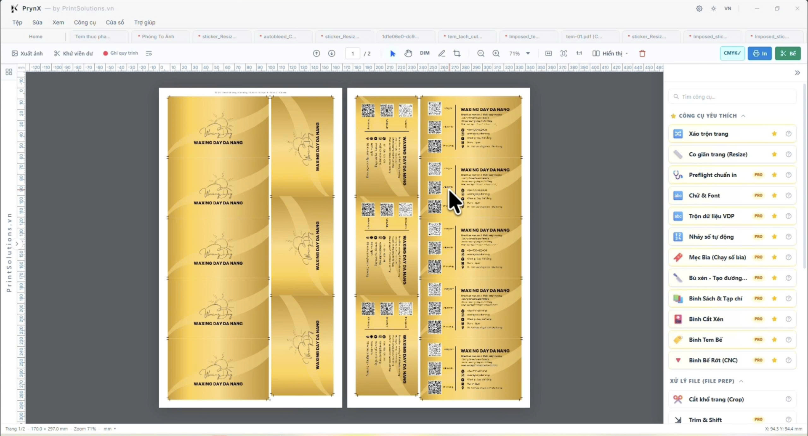Fit whole page to view icon
Screen dimensions: 808x436
tap(563, 53)
